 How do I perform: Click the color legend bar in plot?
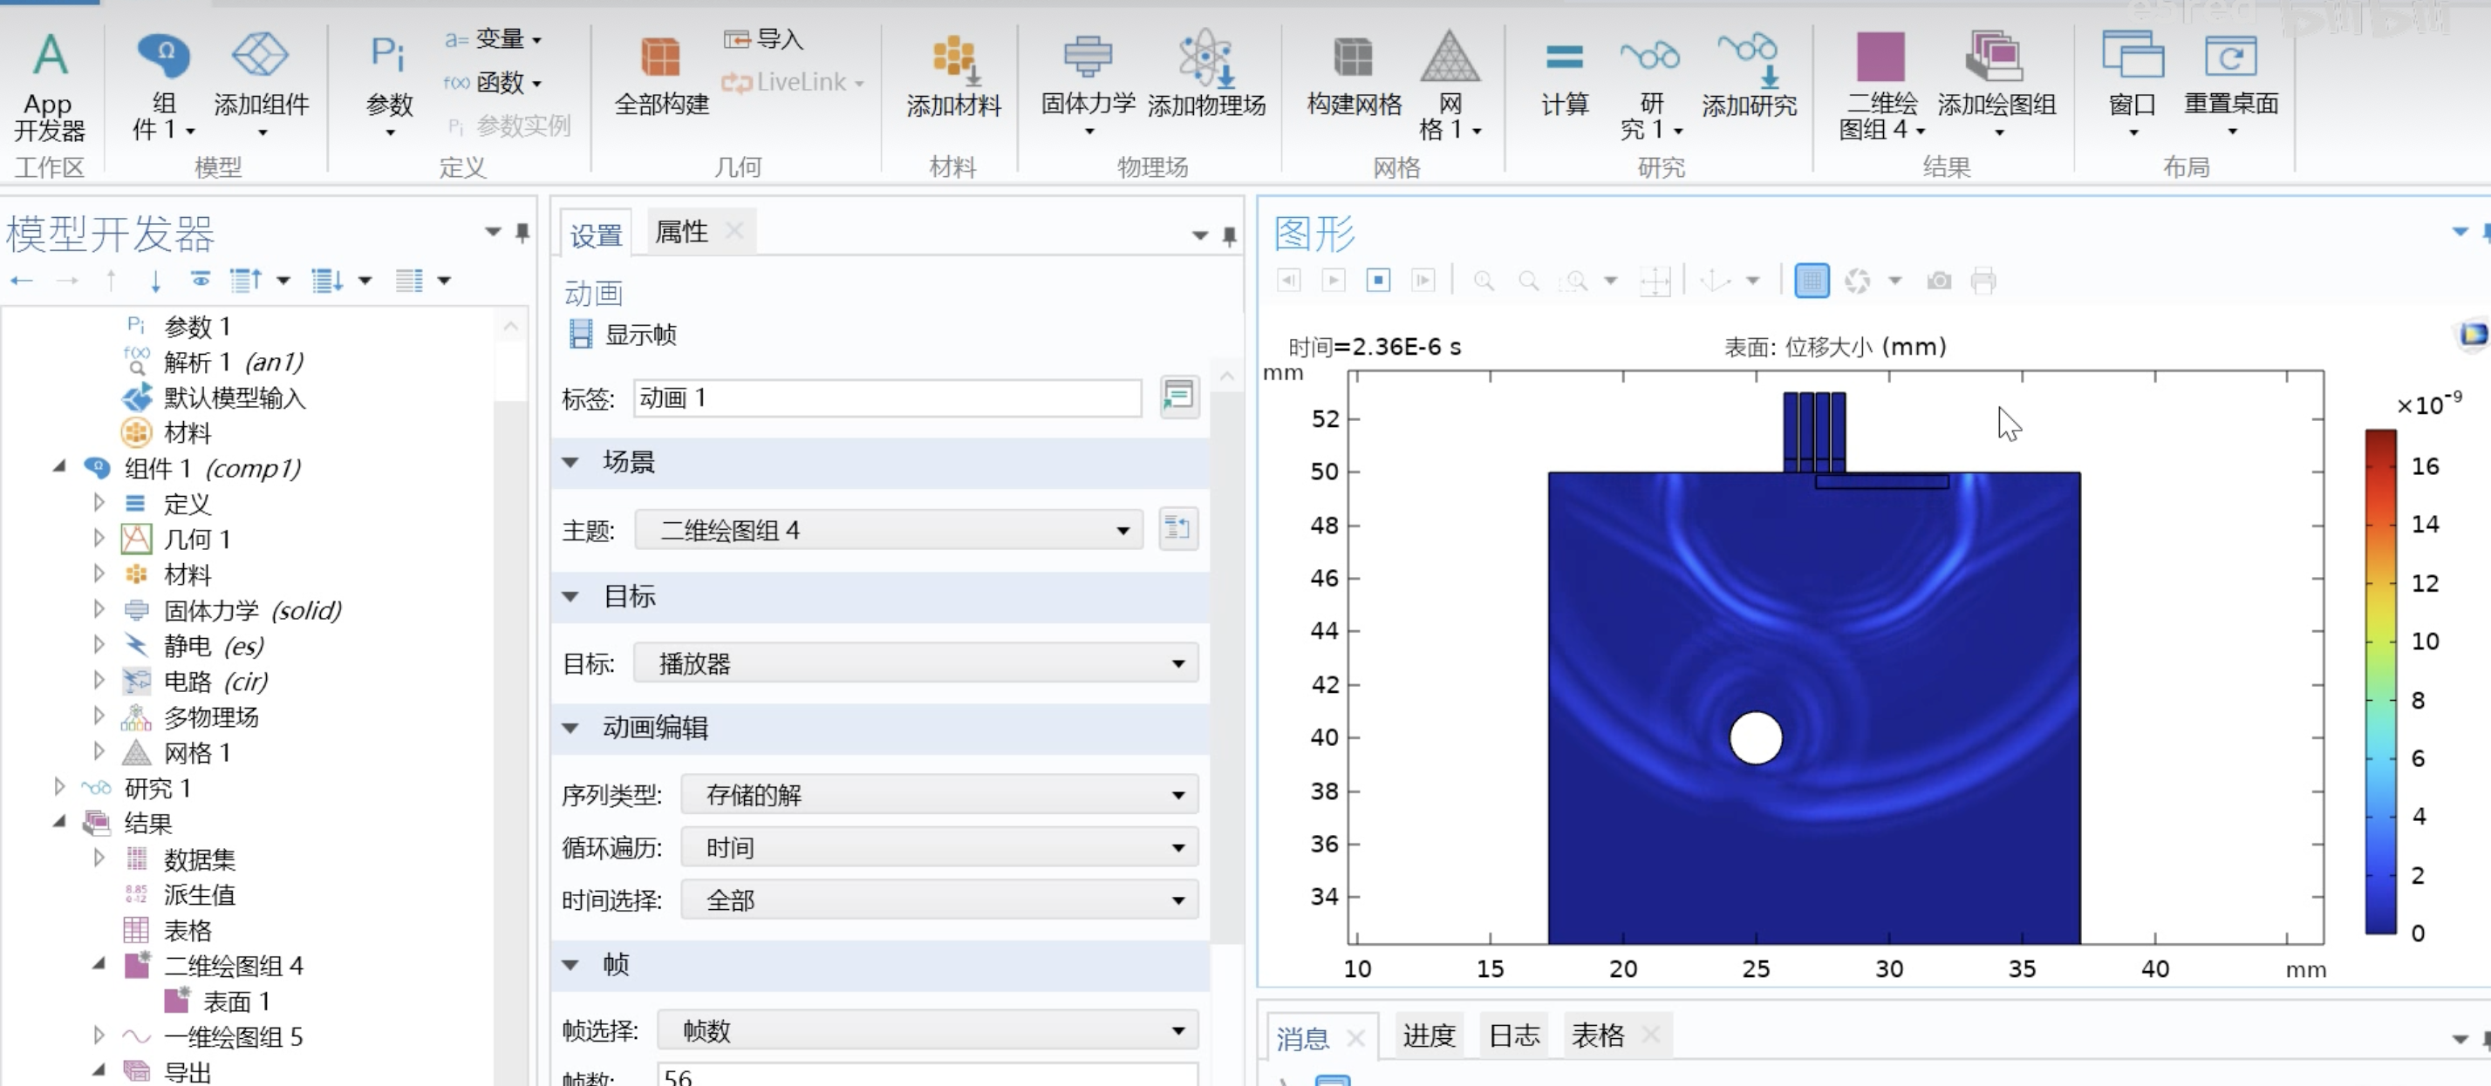coord(2379,682)
